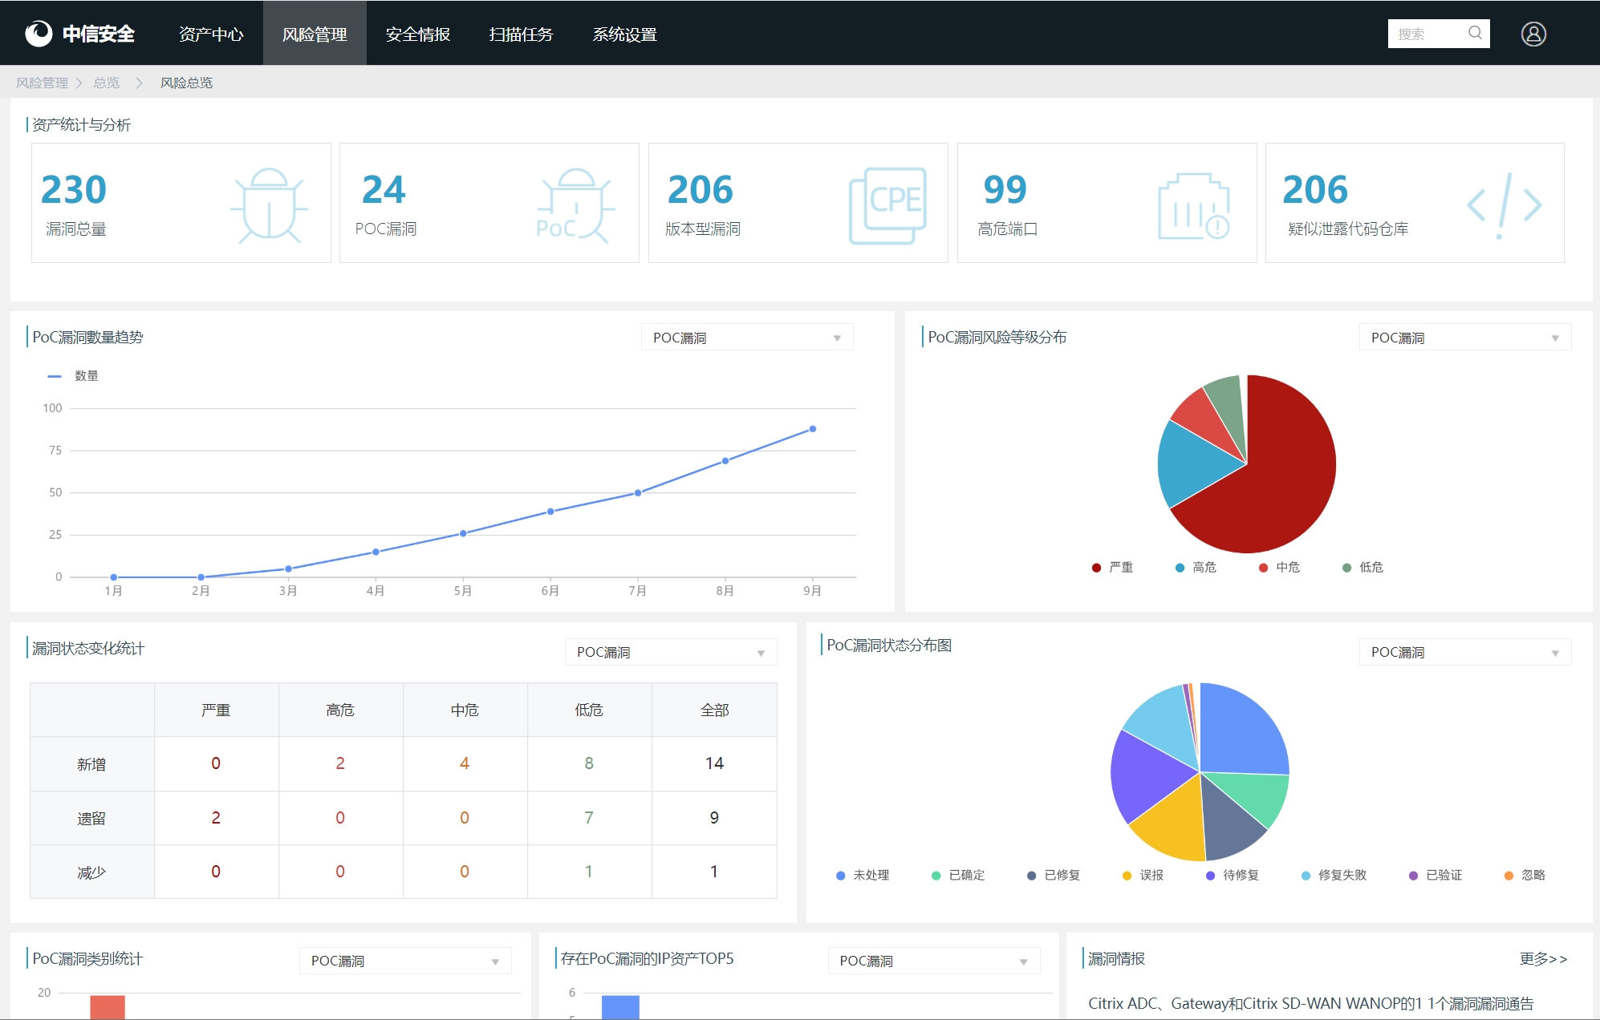Click the bug icon for total vulnerabilities
Viewport: 1600px width, 1020px height.
click(x=269, y=205)
